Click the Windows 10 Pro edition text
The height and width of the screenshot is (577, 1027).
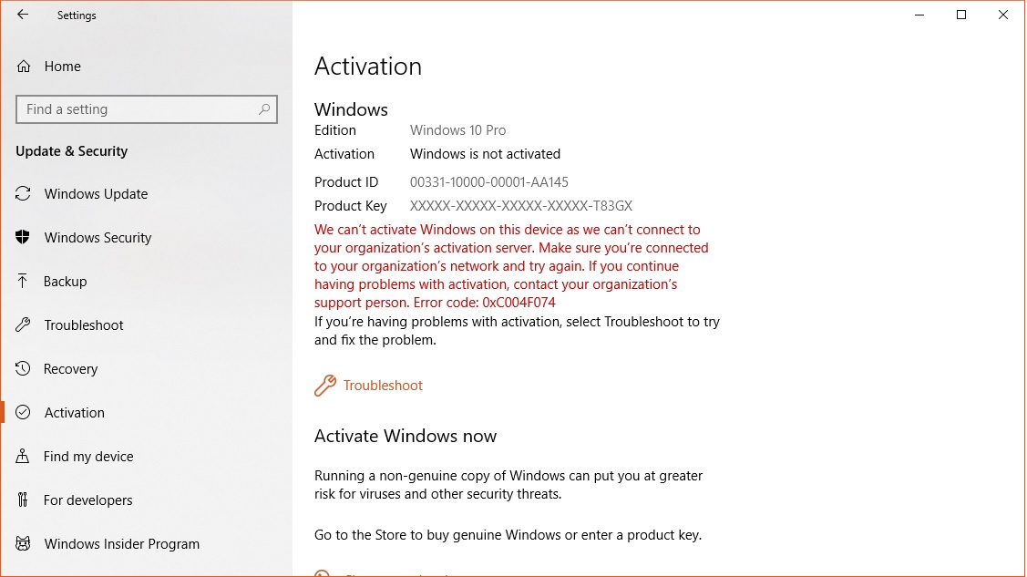457,130
